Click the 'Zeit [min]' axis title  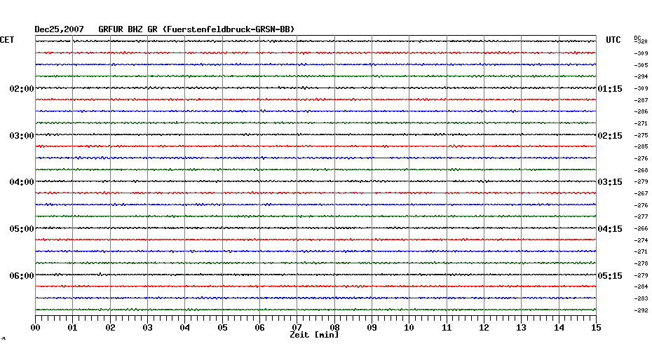click(x=314, y=335)
